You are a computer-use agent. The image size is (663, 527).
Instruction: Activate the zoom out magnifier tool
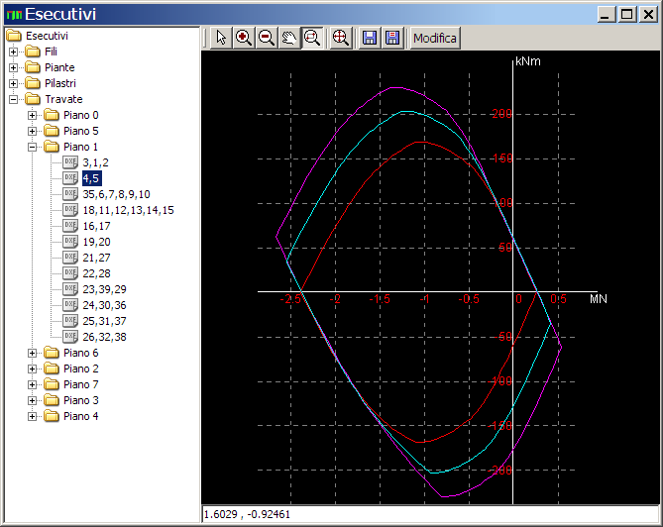(x=267, y=38)
